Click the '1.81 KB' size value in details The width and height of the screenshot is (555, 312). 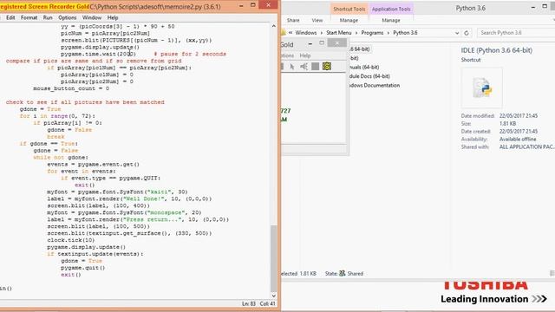click(x=507, y=123)
